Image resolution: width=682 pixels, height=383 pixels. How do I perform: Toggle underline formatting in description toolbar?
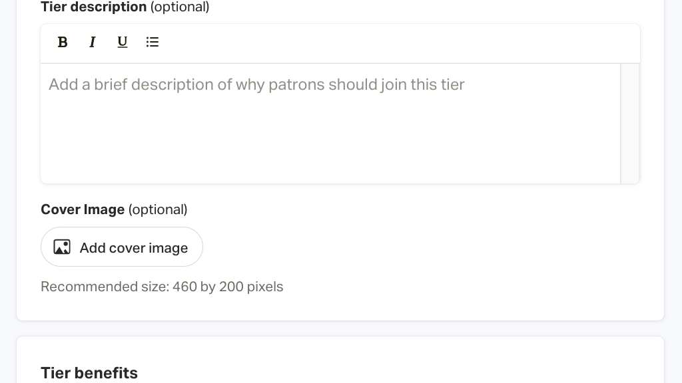[123, 42]
